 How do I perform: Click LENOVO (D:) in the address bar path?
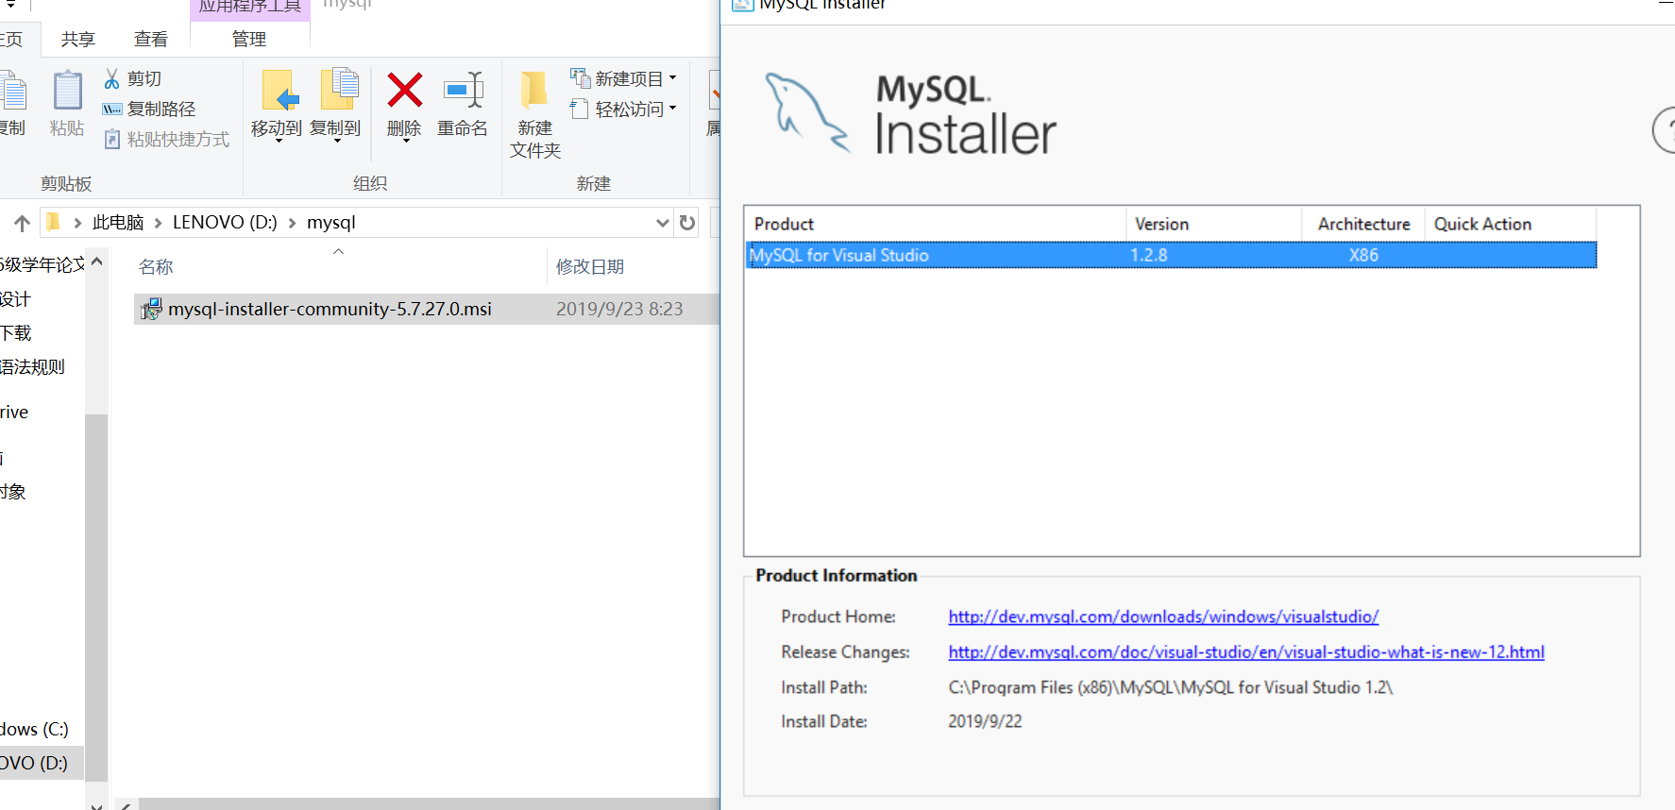click(225, 223)
